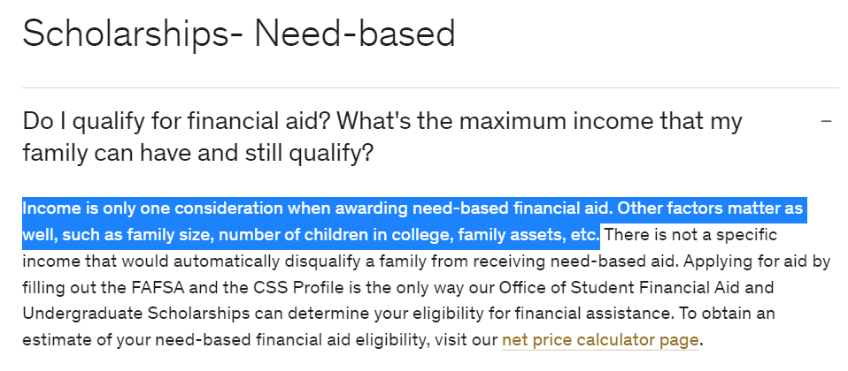The image size is (848, 371).
Task: Click the divider line below the heading
Action: pos(430,87)
